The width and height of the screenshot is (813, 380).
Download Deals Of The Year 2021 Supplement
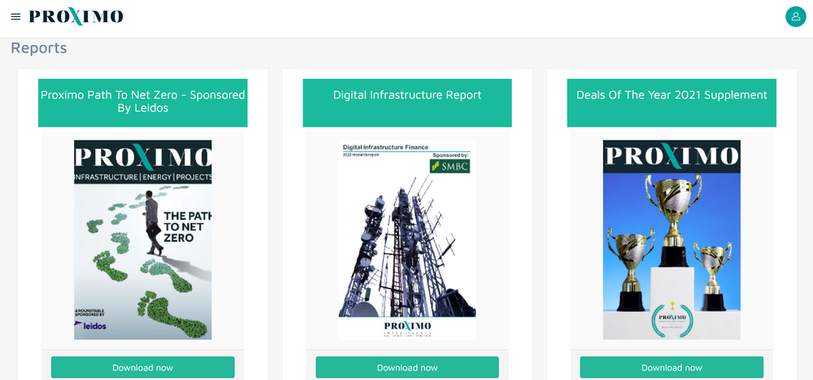[x=672, y=368]
